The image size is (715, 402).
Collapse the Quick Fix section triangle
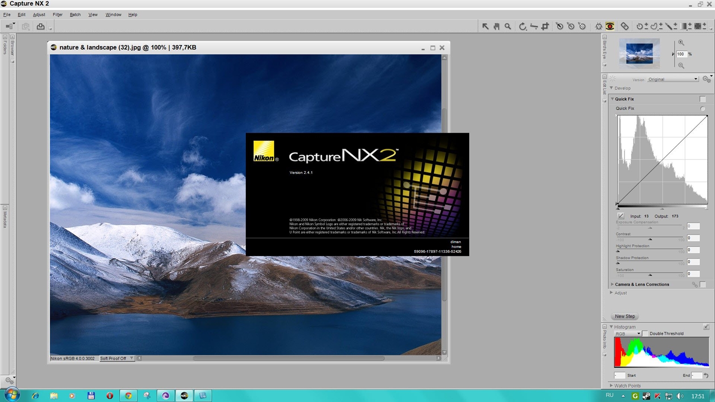[x=612, y=99]
